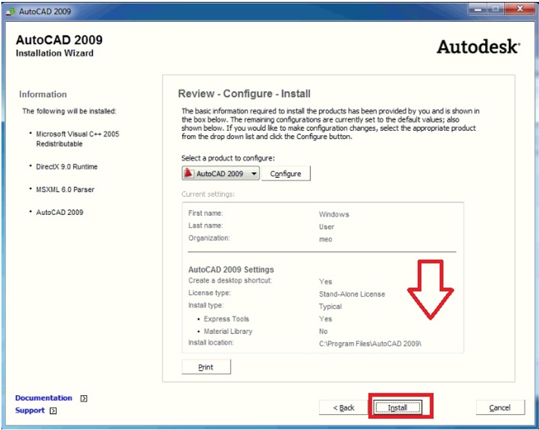This screenshot has height=430, width=539.
Task: Click the AutoCAD 2009 product icon in selector
Action: pos(188,173)
